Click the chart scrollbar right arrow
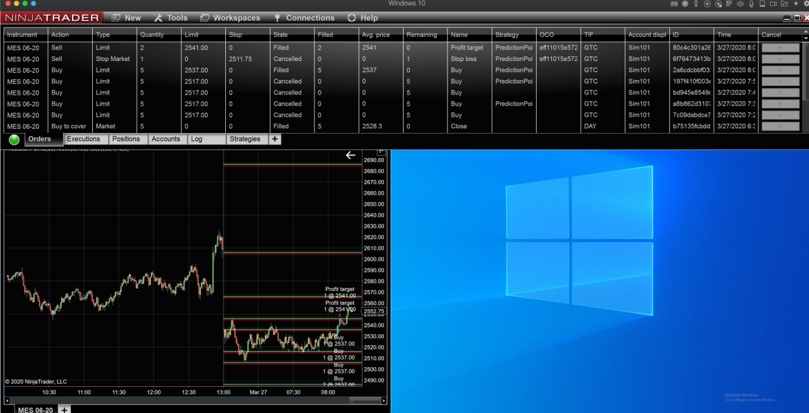809x413 pixels. 384,401
